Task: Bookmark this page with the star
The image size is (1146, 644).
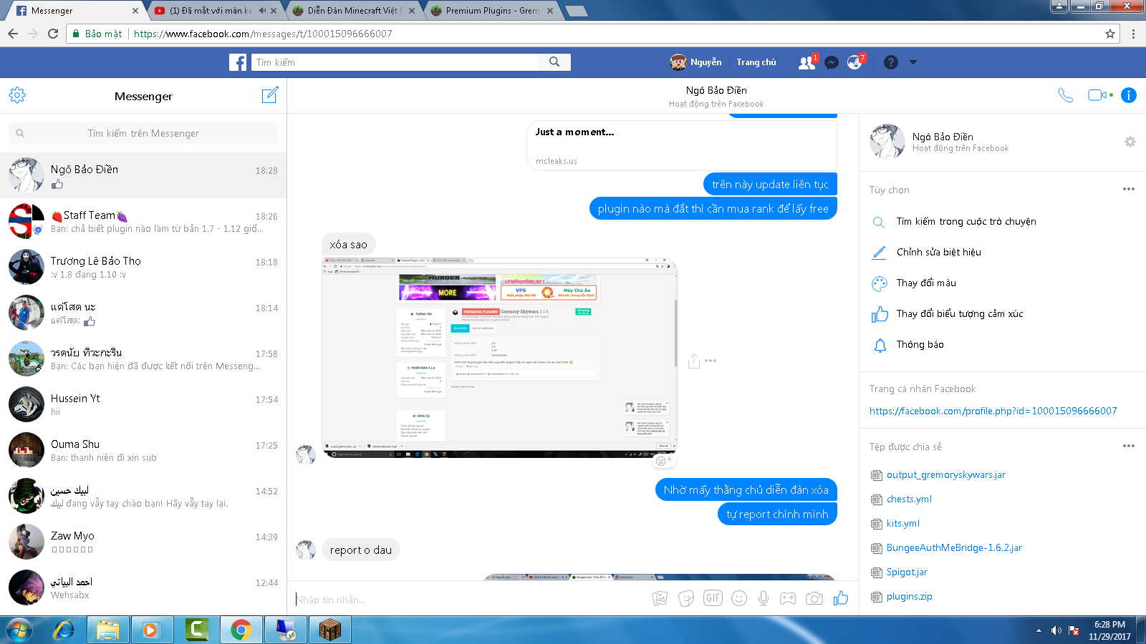Action: click(x=1110, y=34)
